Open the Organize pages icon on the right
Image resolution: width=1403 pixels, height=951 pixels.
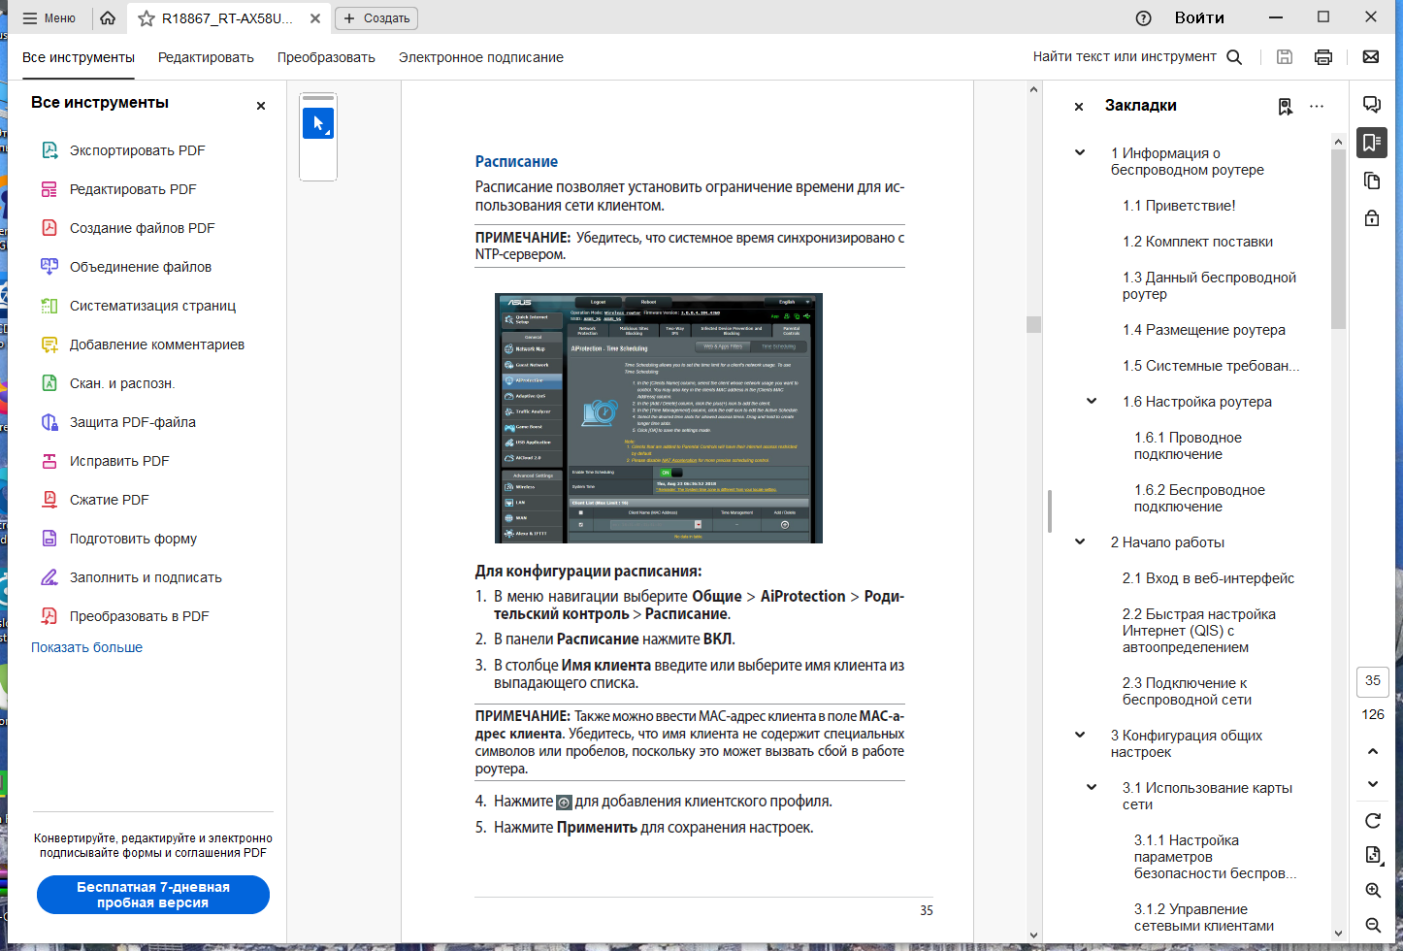[1371, 180]
